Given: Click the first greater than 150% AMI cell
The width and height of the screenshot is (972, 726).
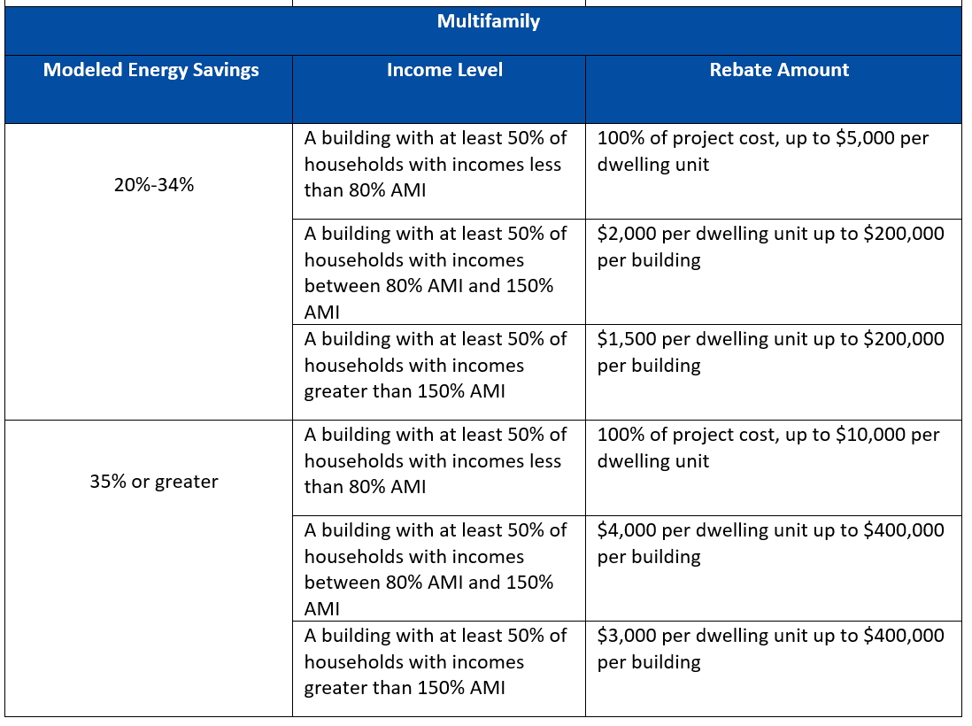Looking at the screenshot, I should pyautogui.click(x=440, y=366).
